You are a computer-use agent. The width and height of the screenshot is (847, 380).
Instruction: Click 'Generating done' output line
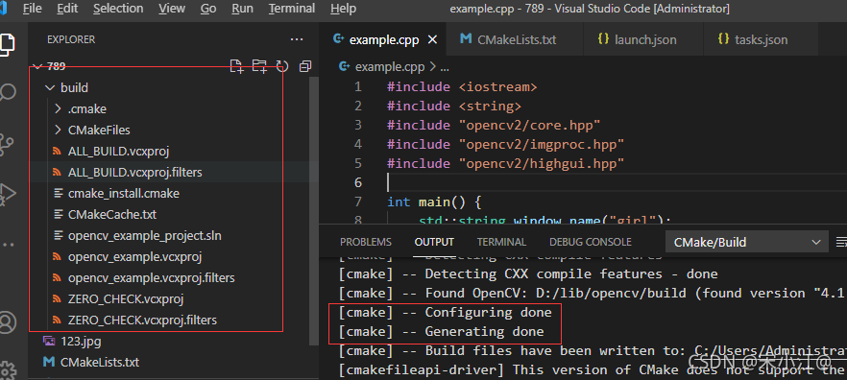point(442,331)
